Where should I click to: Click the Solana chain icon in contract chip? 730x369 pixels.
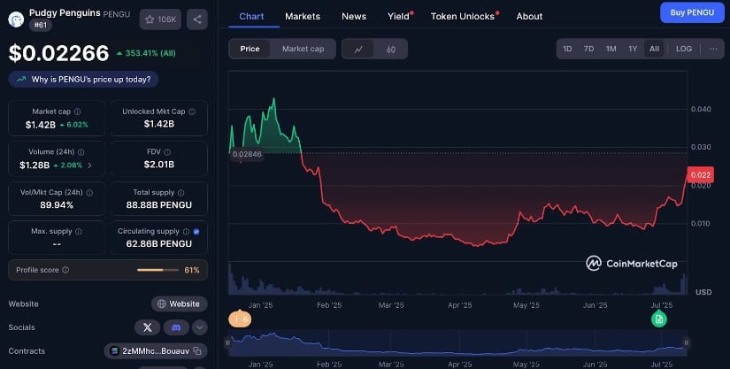pos(114,351)
